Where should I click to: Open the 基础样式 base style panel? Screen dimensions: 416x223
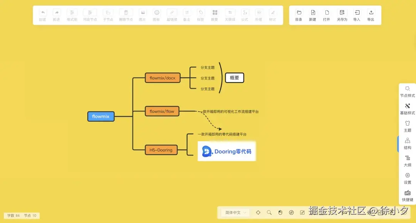click(407, 109)
